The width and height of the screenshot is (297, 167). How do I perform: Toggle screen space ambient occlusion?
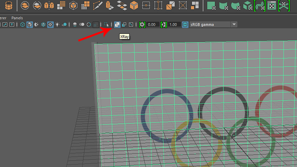[x=75, y=25]
